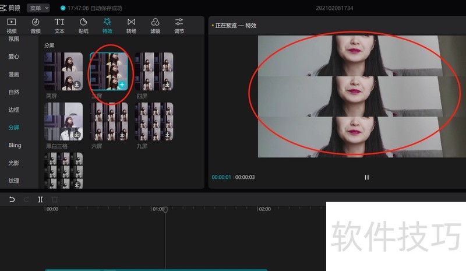Preview the 黑白三格 effect thumbnail
This screenshot has width=466, height=271.
tap(63, 121)
